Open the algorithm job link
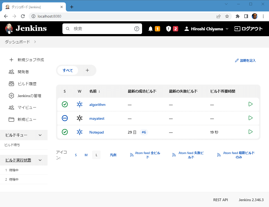269x207 pixels. (x=97, y=105)
